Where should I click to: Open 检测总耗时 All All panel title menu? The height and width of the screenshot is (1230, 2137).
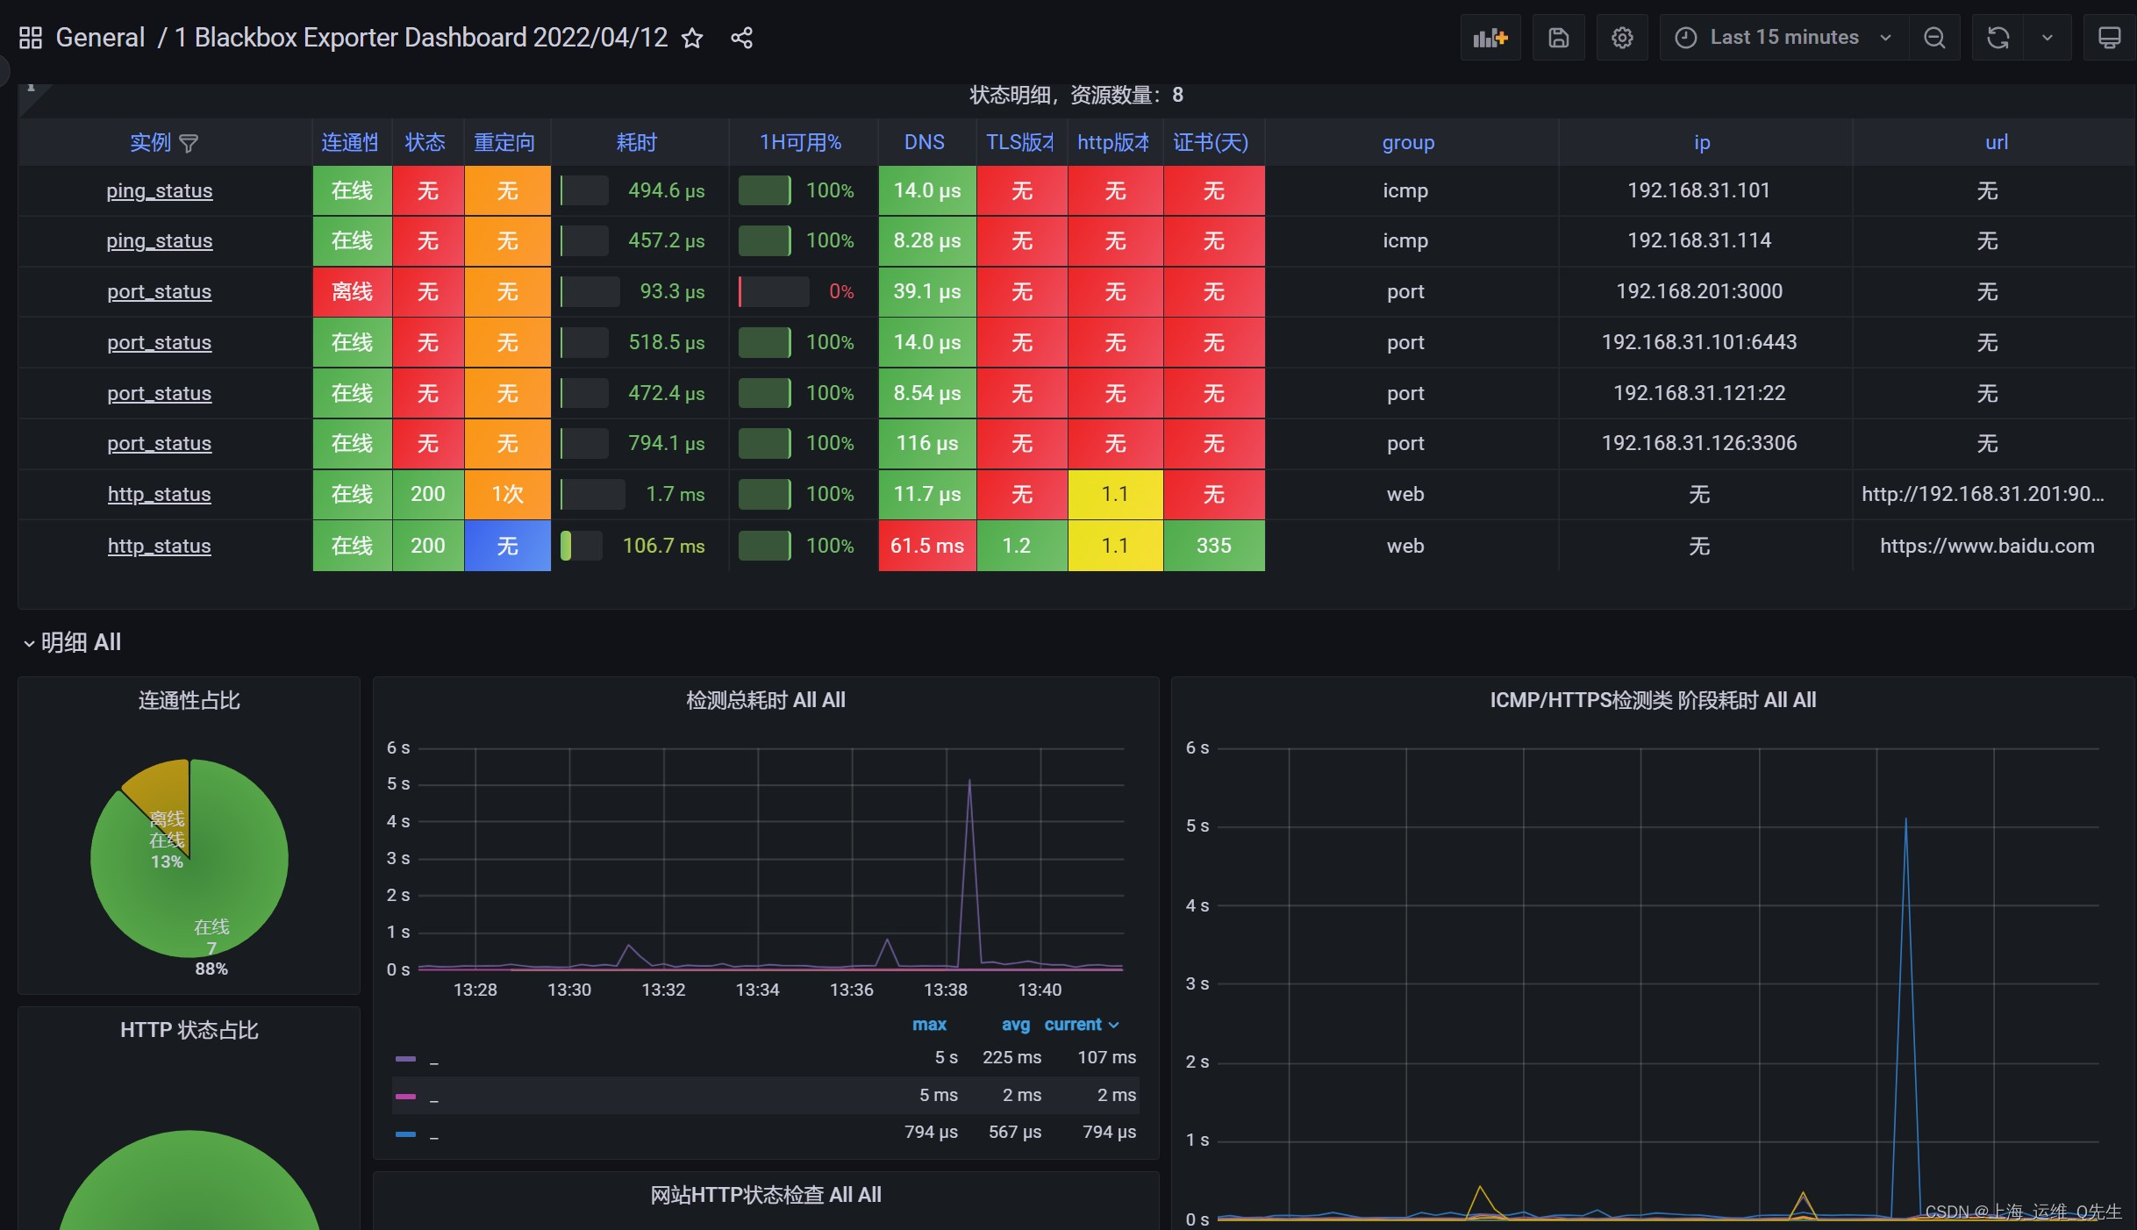(766, 700)
